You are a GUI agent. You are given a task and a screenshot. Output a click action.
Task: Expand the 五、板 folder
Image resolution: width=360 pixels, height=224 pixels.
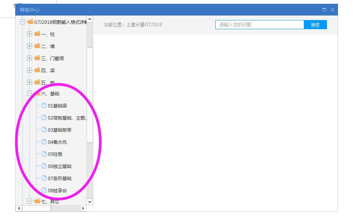[x=29, y=82]
